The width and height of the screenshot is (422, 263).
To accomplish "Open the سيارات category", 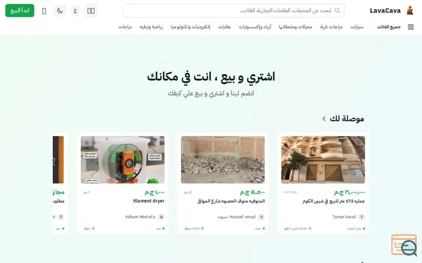I will coord(357,27).
